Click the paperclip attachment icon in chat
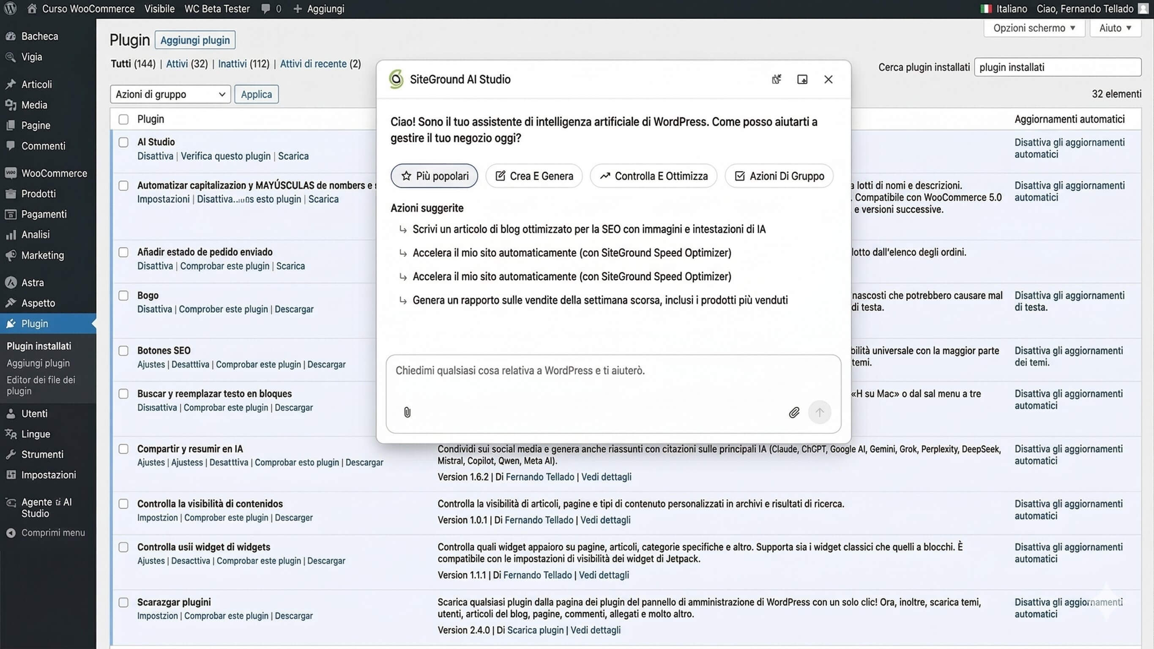Viewport: 1154px width, 649px height. click(407, 412)
